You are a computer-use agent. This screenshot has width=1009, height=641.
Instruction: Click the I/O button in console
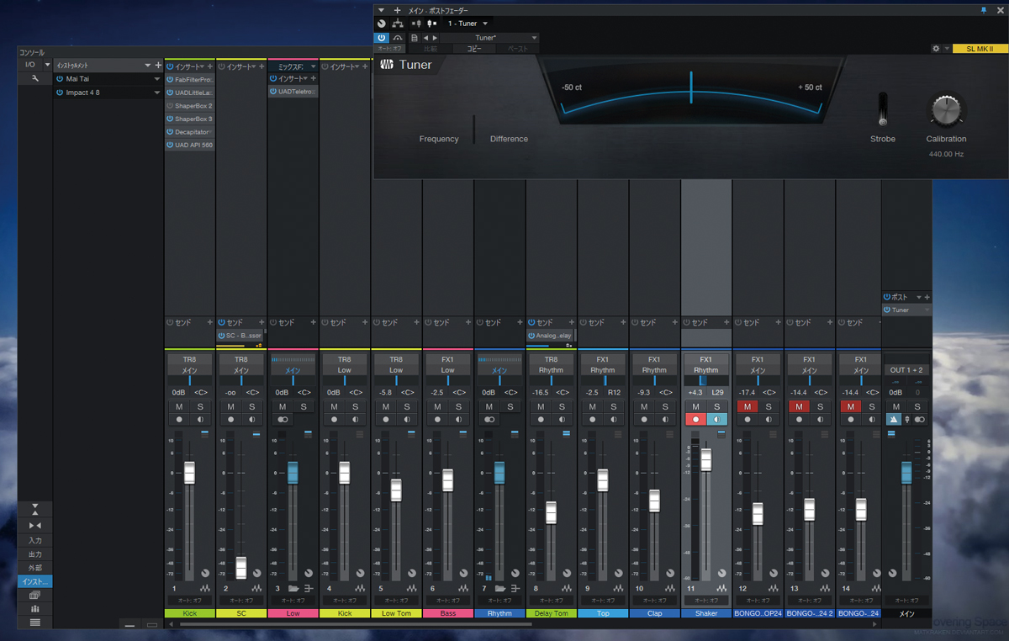(30, 65)
